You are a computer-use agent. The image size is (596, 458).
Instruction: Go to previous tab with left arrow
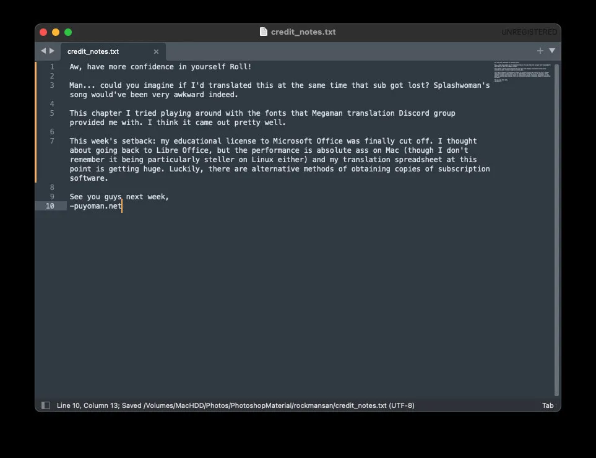pyautogui.click(x=43, y=51)
